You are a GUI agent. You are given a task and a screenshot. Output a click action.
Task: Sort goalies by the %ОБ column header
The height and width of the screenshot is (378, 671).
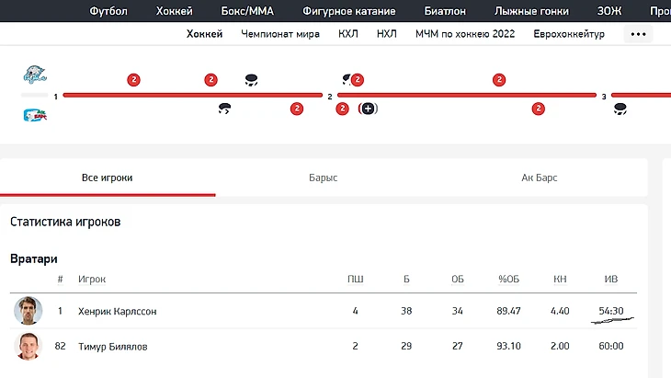509,278
